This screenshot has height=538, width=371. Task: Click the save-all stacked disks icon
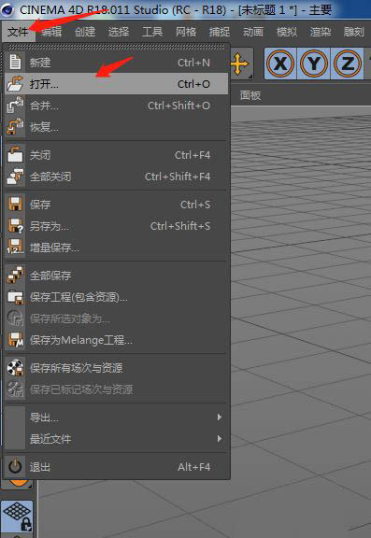[15, 276]
